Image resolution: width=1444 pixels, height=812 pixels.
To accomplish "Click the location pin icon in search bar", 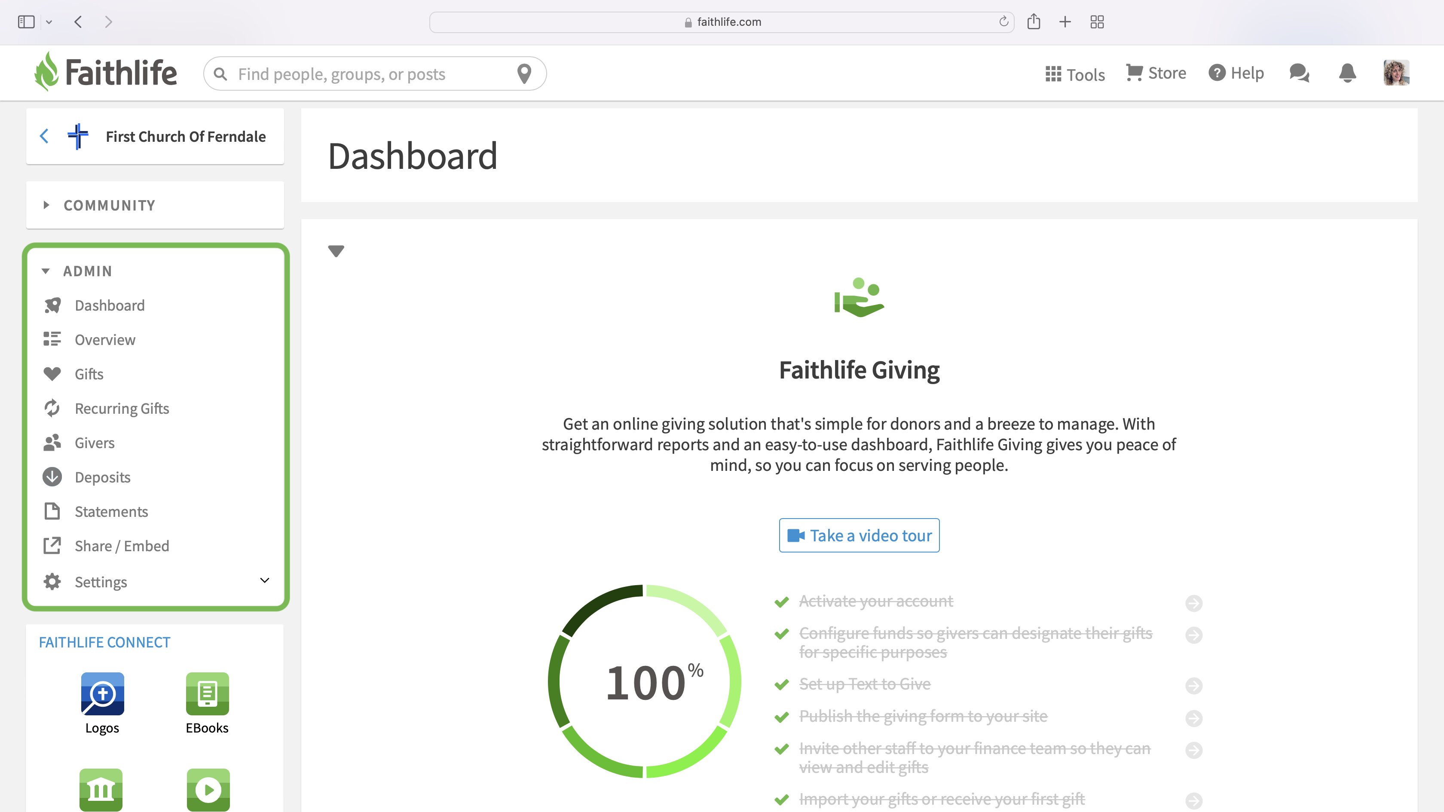I will tap(524, 73).
